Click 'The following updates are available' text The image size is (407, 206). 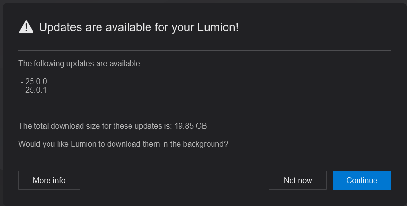(x=80, y=64)
